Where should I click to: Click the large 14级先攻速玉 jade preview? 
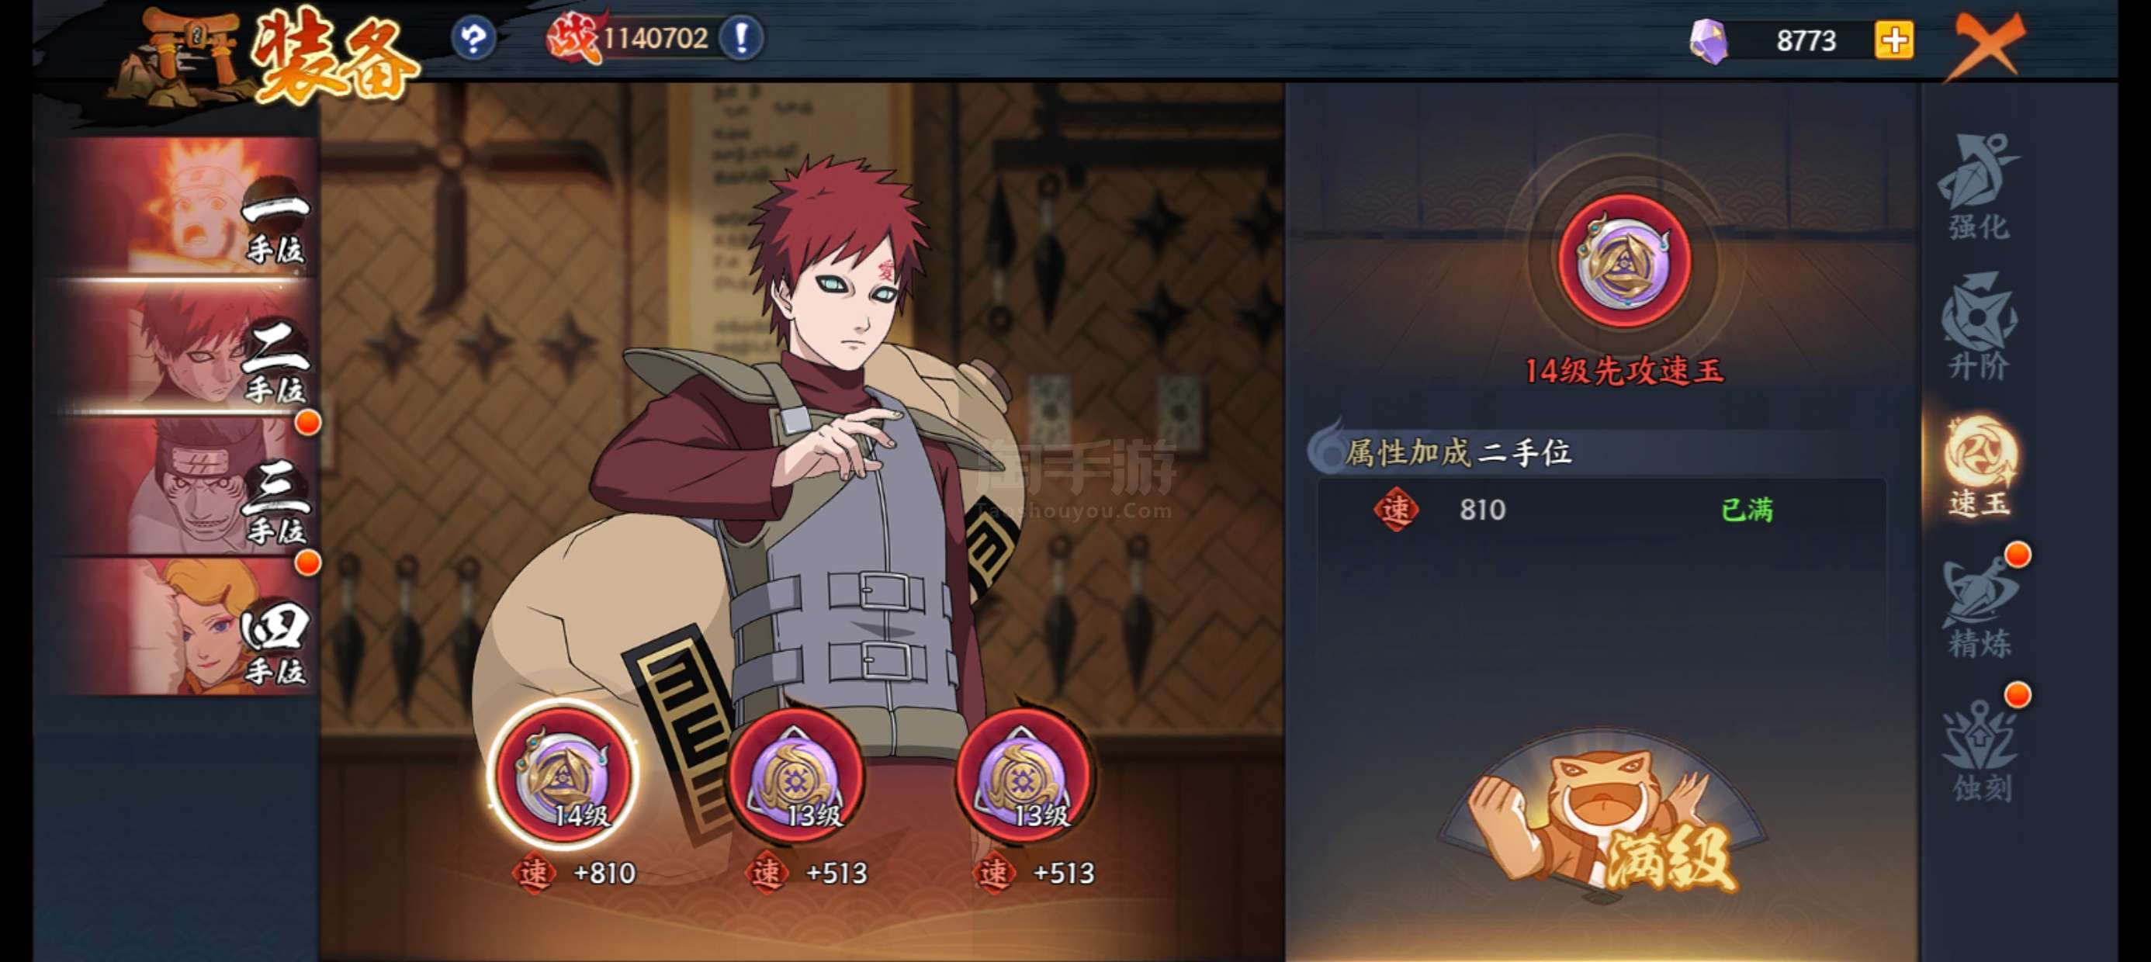coord(1624,260)
